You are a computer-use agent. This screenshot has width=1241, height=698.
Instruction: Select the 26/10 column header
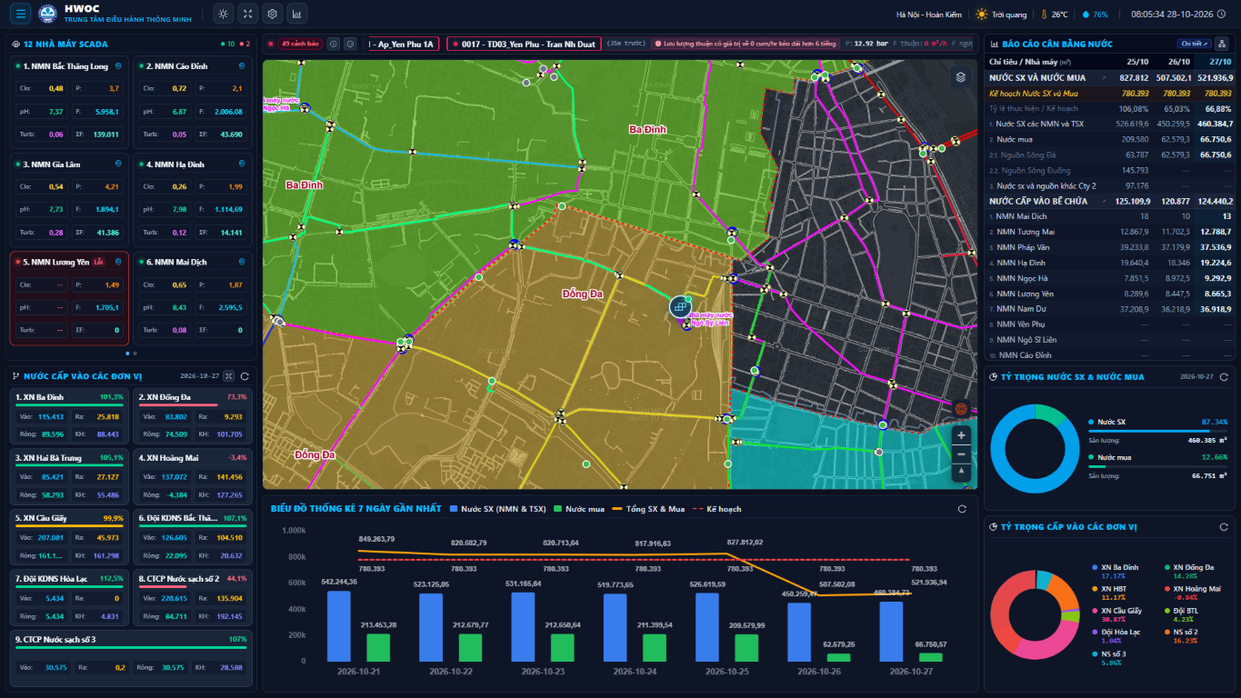point(1179,62)
